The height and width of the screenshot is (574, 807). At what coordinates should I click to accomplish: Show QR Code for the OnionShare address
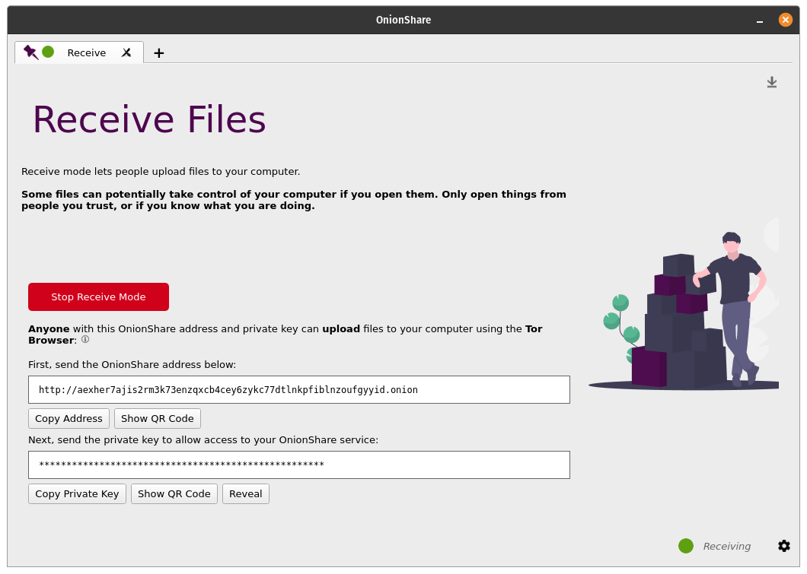click(x=157, y=418)
